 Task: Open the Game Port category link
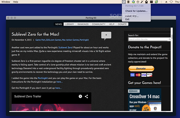(x=40, y=40)
